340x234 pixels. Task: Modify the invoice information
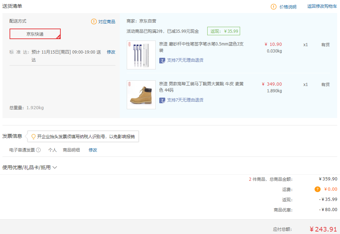pyautogui.click(x=93, y=150)
